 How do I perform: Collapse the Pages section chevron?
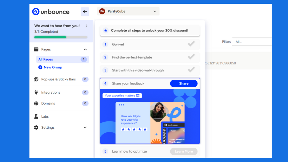coord(85,49)
